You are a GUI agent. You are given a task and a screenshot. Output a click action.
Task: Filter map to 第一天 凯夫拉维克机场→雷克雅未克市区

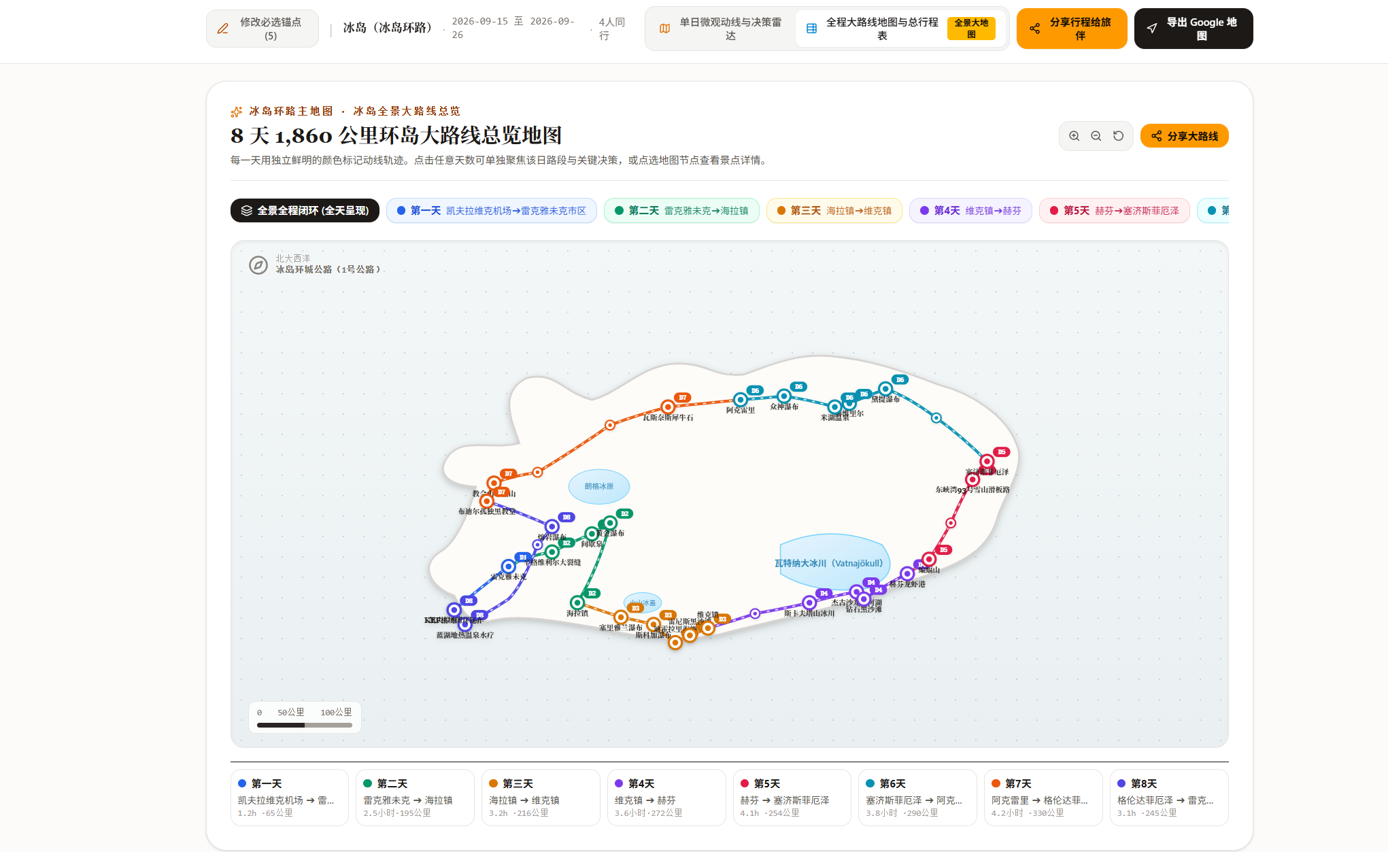pyautogui.click(x=492, y=211)
